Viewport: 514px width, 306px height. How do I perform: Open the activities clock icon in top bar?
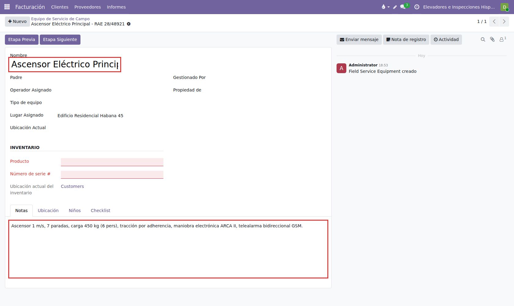coord(417,7)
